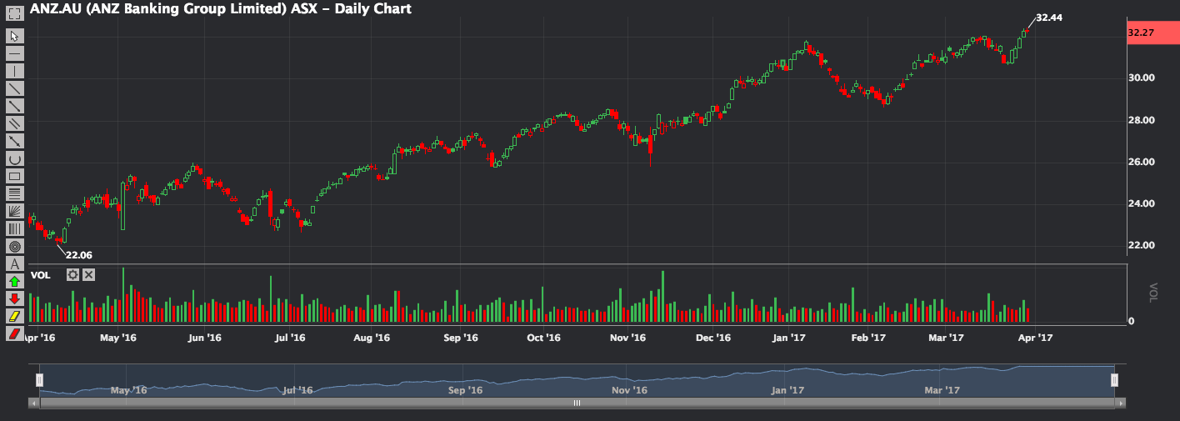Screen dimensions: 1180x421
Task: Click the navigator's Sep '16 label
Action: tap(465, 390)
